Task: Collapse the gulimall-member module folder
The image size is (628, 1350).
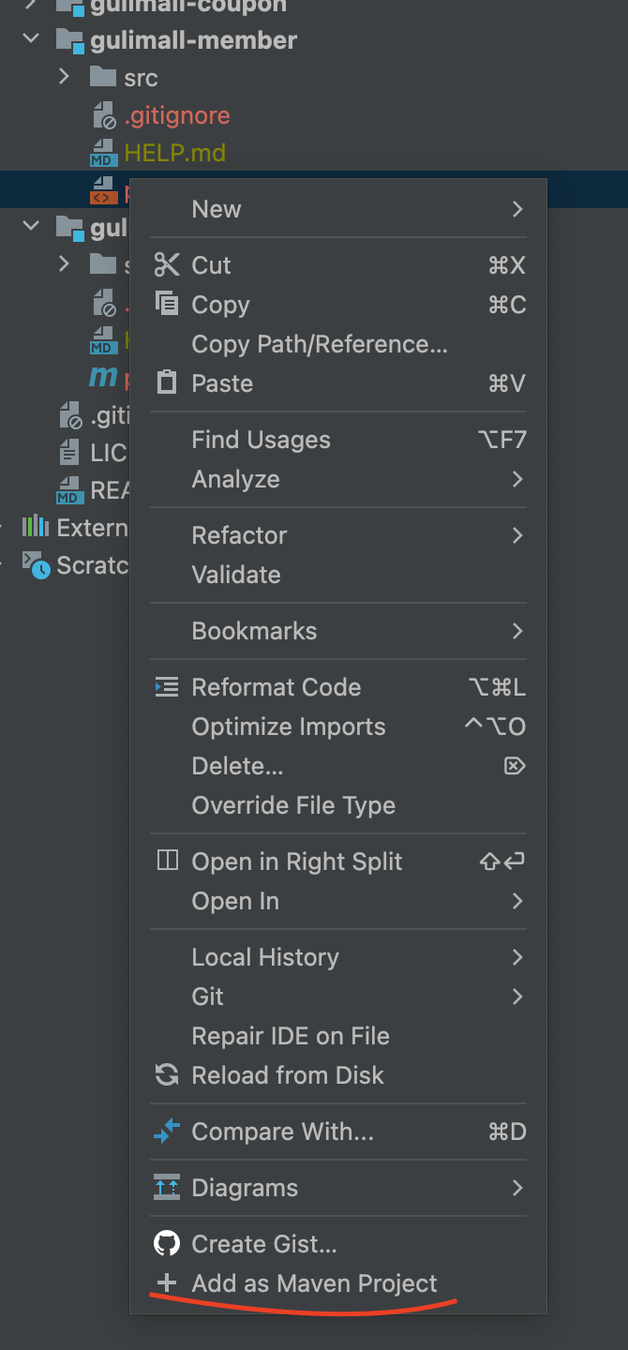Action: point(32,40)
